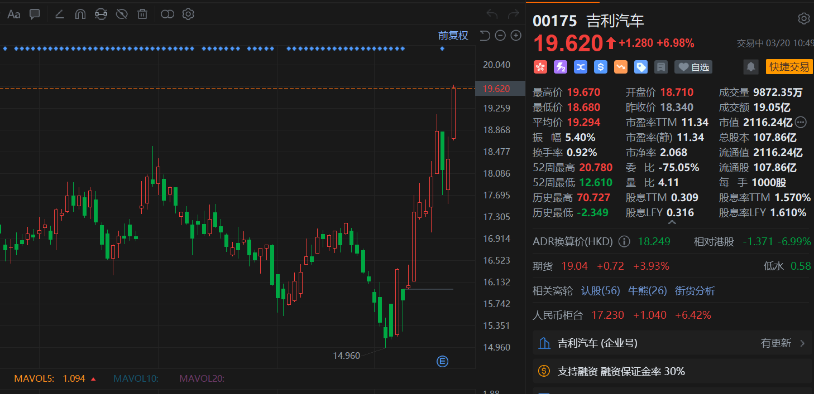814x394 pixels.
Task: Zoom in chart with the plus button
Action: [x=516, y=36]
